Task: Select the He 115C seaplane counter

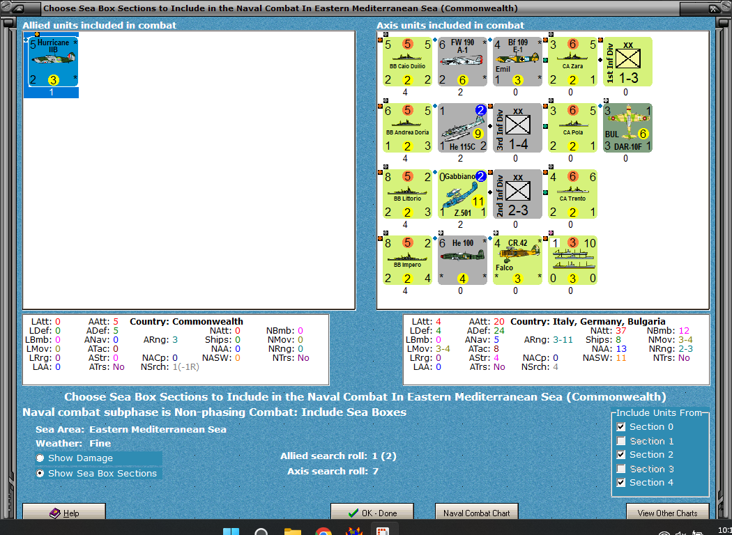Action: (x=462, y=127)
